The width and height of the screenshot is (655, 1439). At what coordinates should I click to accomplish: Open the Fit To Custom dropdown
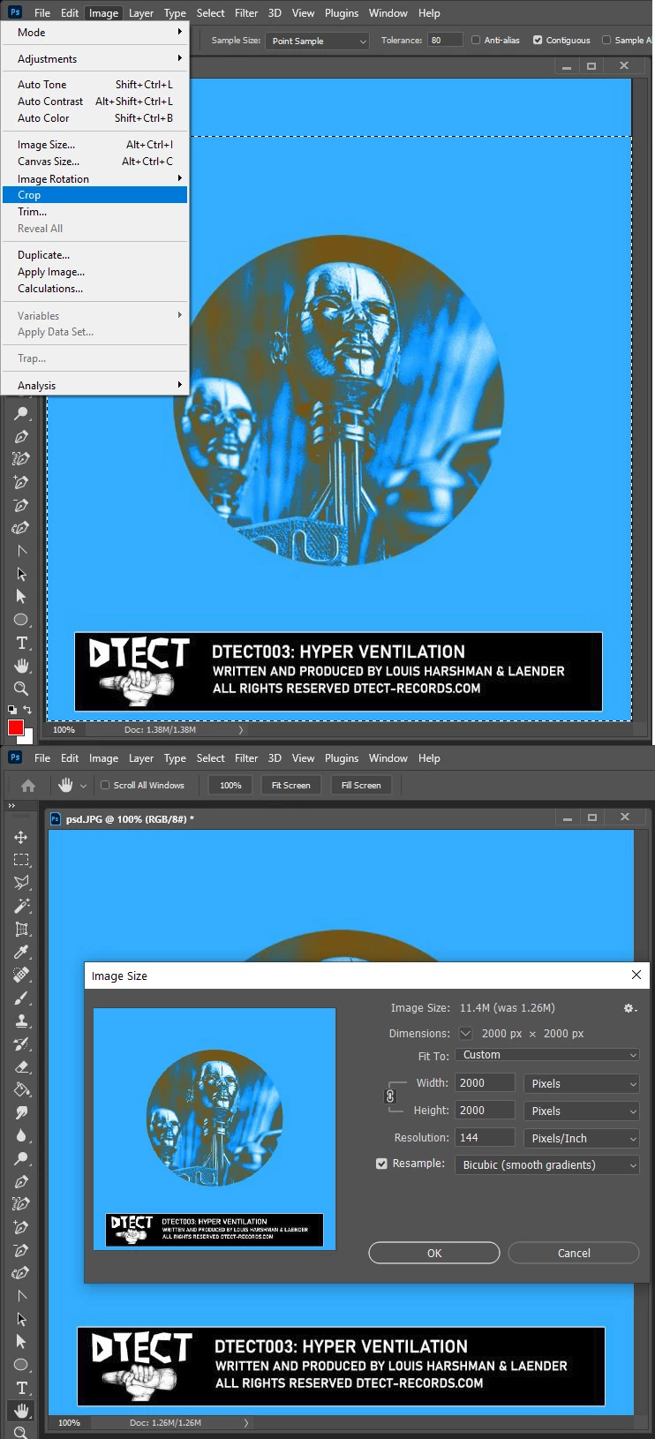pyautogui.click(x=547, y=1055)
